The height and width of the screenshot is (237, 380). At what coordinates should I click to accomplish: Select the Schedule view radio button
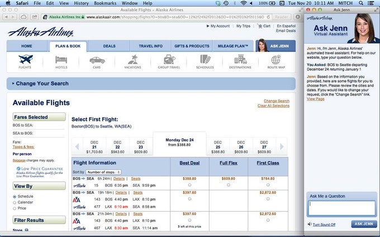(x=15, y=197)
